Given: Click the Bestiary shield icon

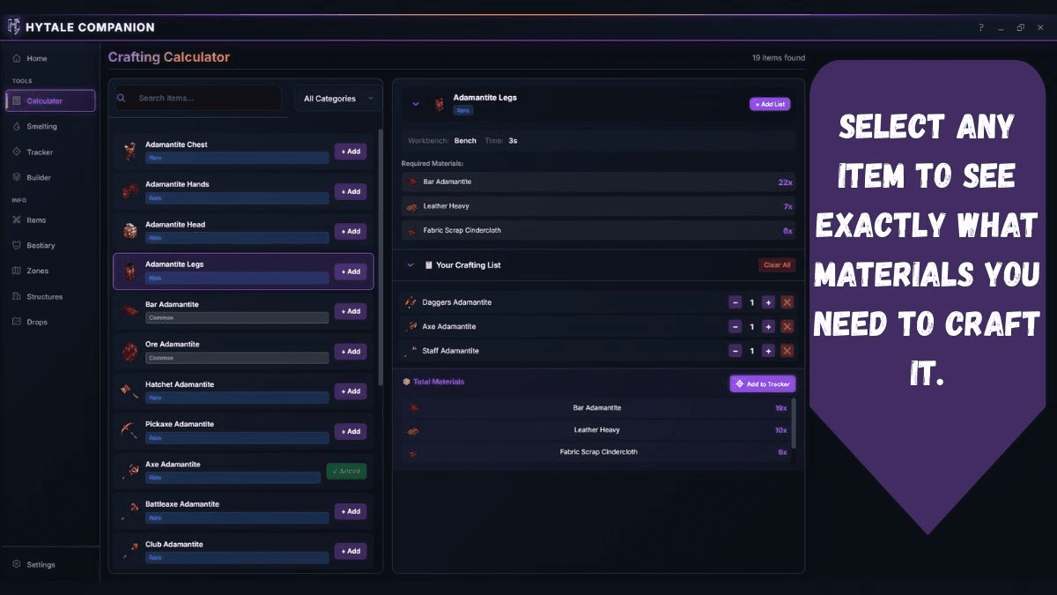Looking at the screenshot, I should coord(17,246).
